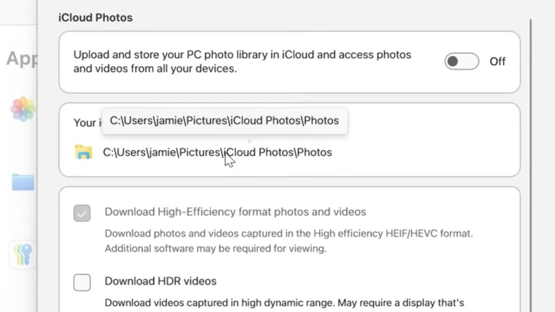Select the iCloud Drive folder icon in the sidebar
Viewport: 555px width, 312px height.
tap(23, 182)
